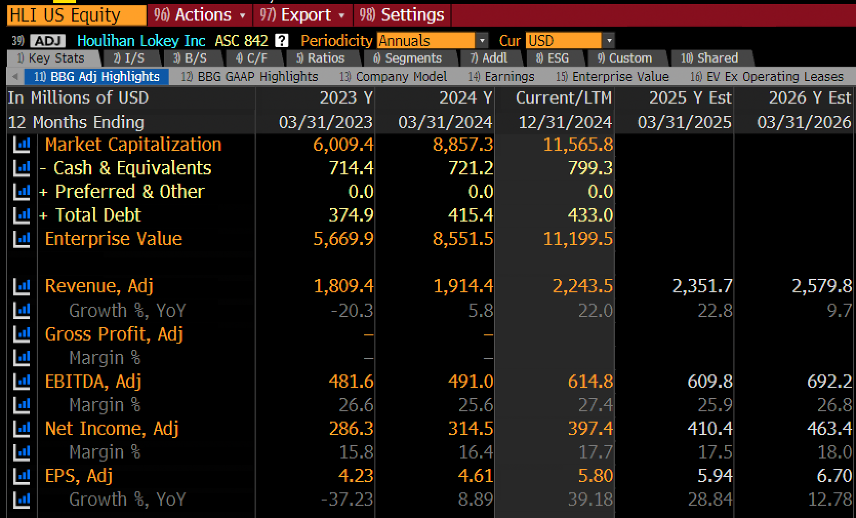Click the ASC 842 help question mark
The height and width of the screenshot is (518, 856).
pyautogui.click(x=281, y=41)
